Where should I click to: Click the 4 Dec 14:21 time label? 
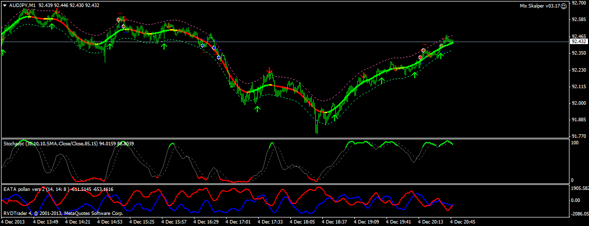pyautogui.click(x=78, y=222)
